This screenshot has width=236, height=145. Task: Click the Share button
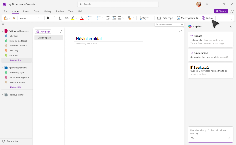221,11
